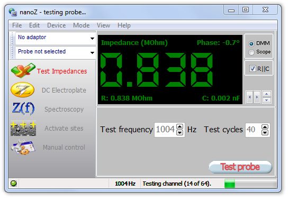Open the Manual control tools icon
Image resolution: width=289 pixels, height=201 pixels.
[23, 147]
